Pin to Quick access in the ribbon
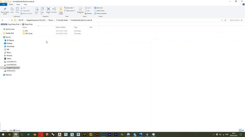 tap(5, 11)
